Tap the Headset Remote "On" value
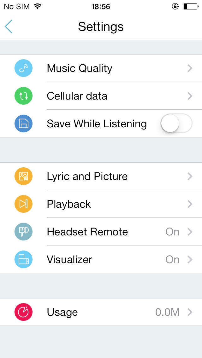The width and height of the screenshot is (202, 358). [x=172, y=232]
